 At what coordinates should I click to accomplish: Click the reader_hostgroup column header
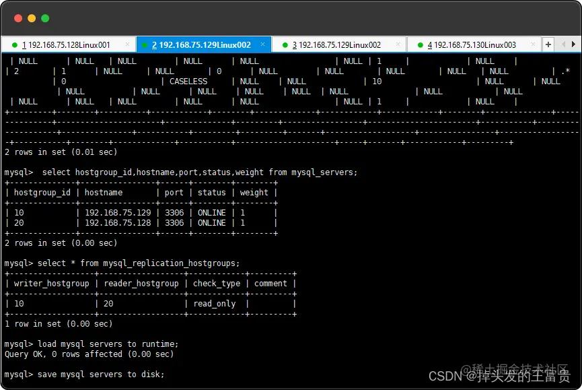(141, 284)
